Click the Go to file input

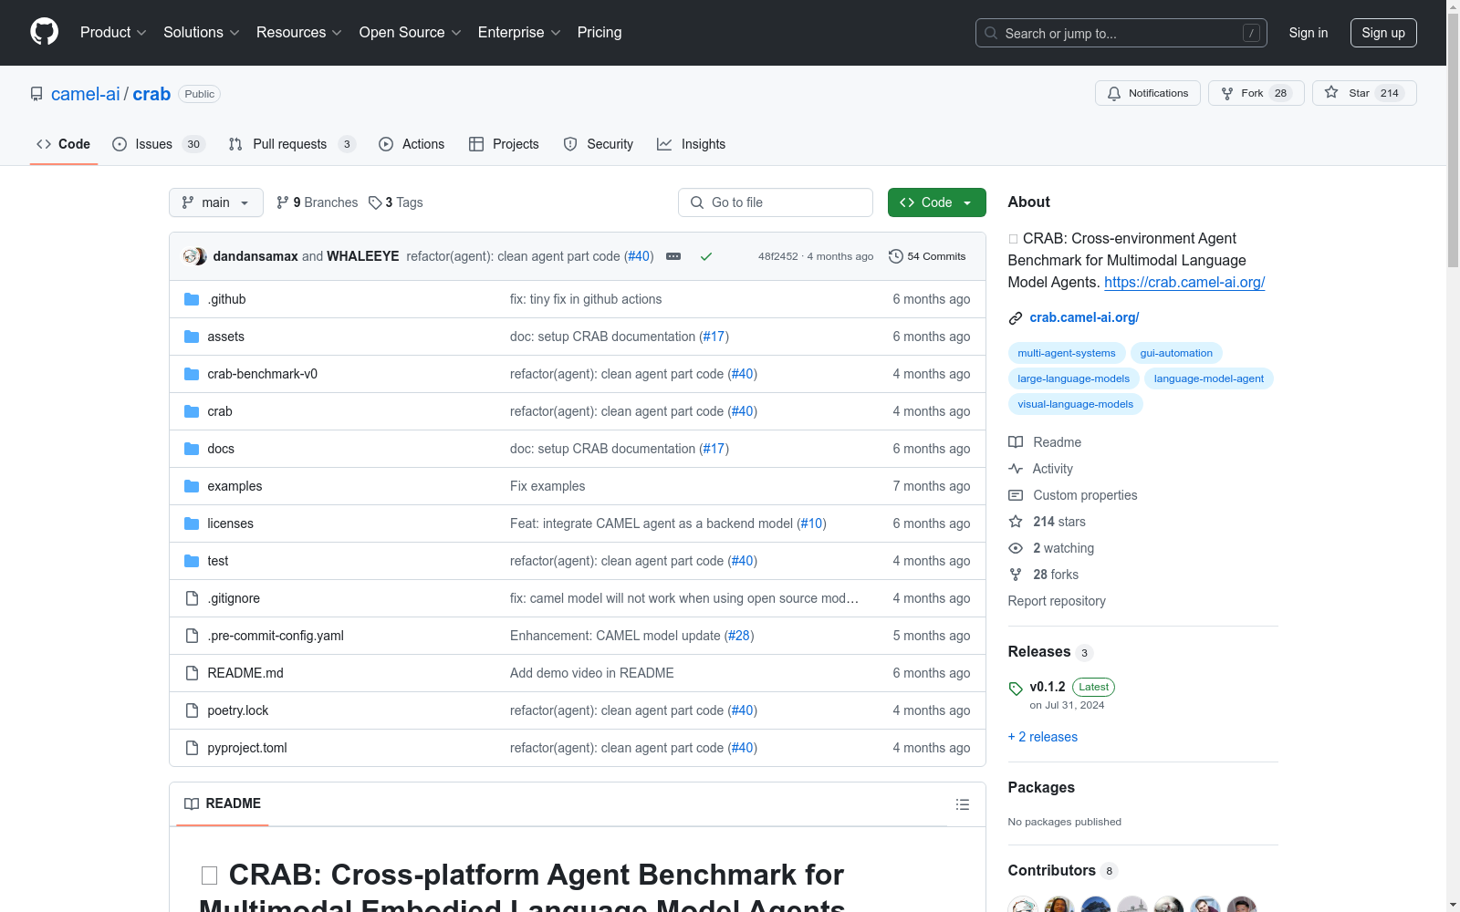776,202
